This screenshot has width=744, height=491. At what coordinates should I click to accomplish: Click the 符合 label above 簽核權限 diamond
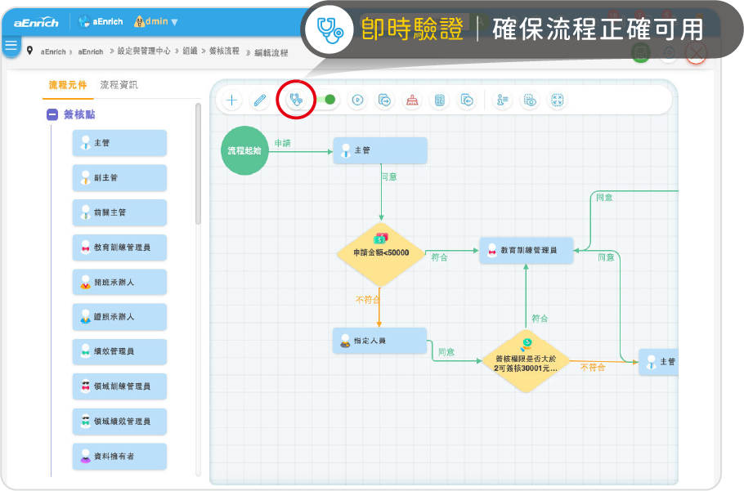[540, 319]
